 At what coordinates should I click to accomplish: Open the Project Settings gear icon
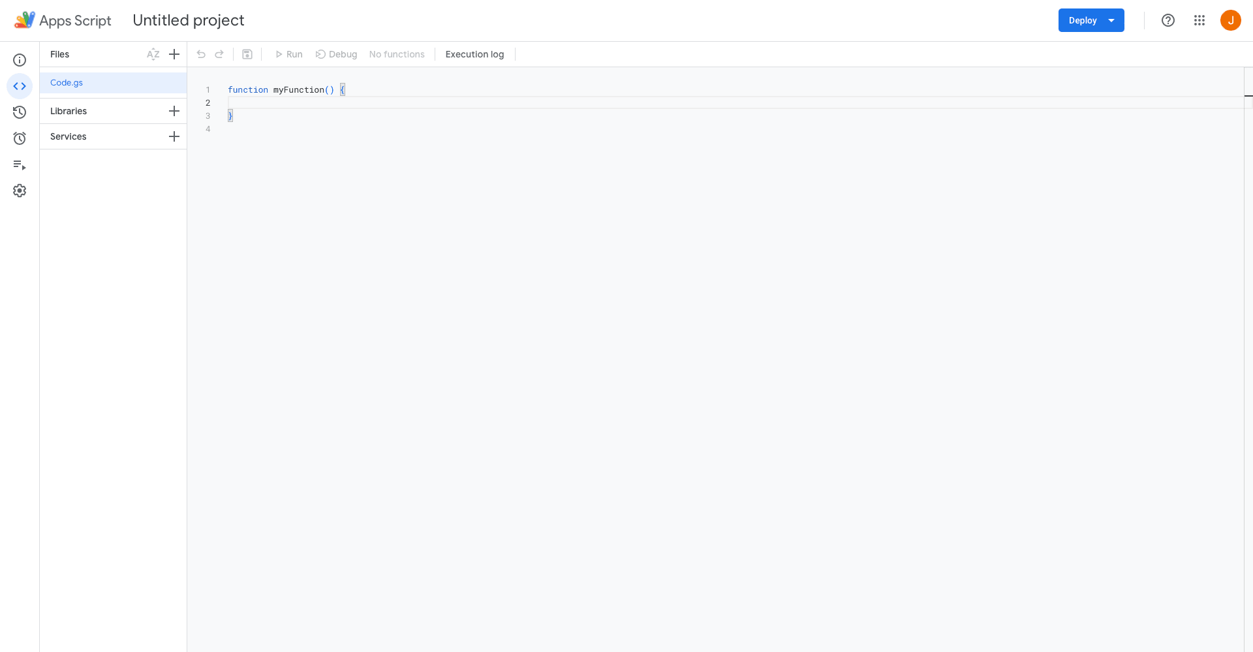20,191
